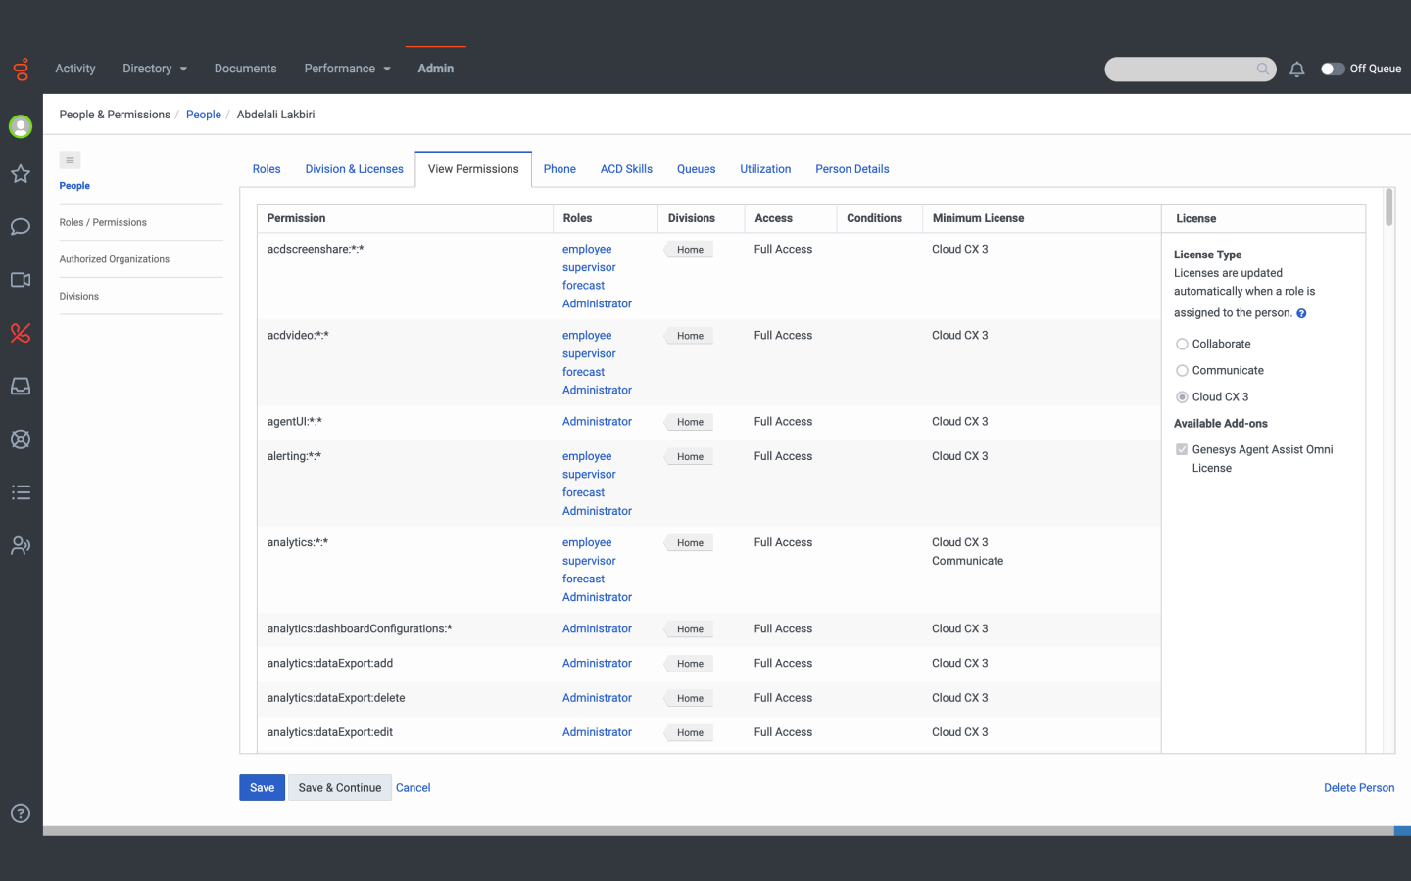
Task: Expand the Directory dropdown menu
Action: [155, 69]
